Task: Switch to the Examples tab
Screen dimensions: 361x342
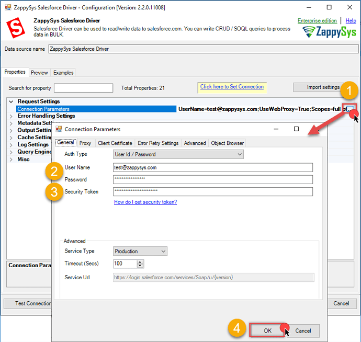Action: click(63, 73)
